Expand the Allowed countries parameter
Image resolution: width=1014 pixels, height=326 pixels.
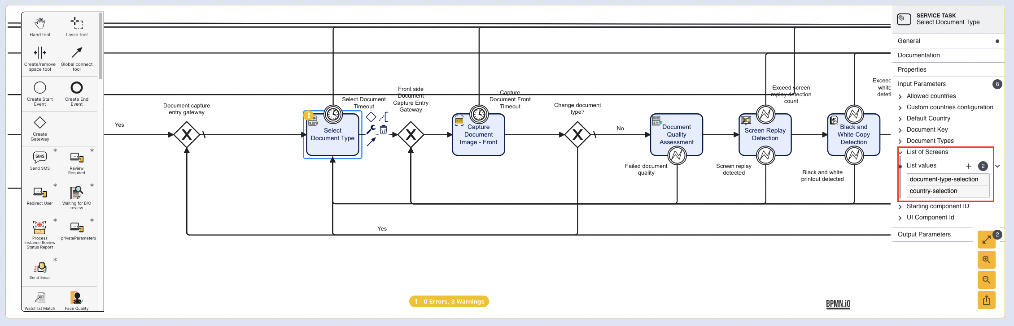[x=931, y=96]
